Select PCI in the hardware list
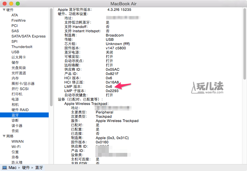Viewport: 247px width, 171px height. pyautogui.click(x=14, y=26)
